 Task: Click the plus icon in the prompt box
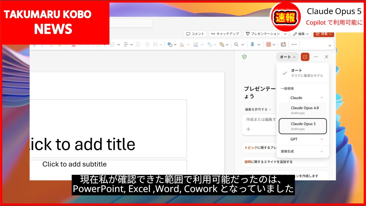point(248,129)
